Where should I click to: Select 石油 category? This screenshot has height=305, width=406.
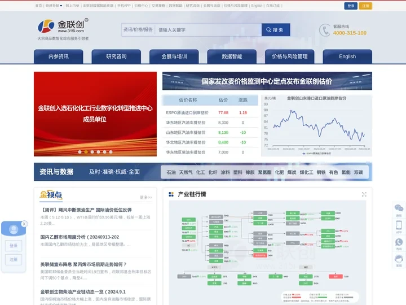point(171,172)
